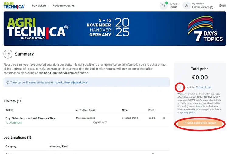
Task: Click the AgriTechnica logo in header
Action: (x=15, y=5)
